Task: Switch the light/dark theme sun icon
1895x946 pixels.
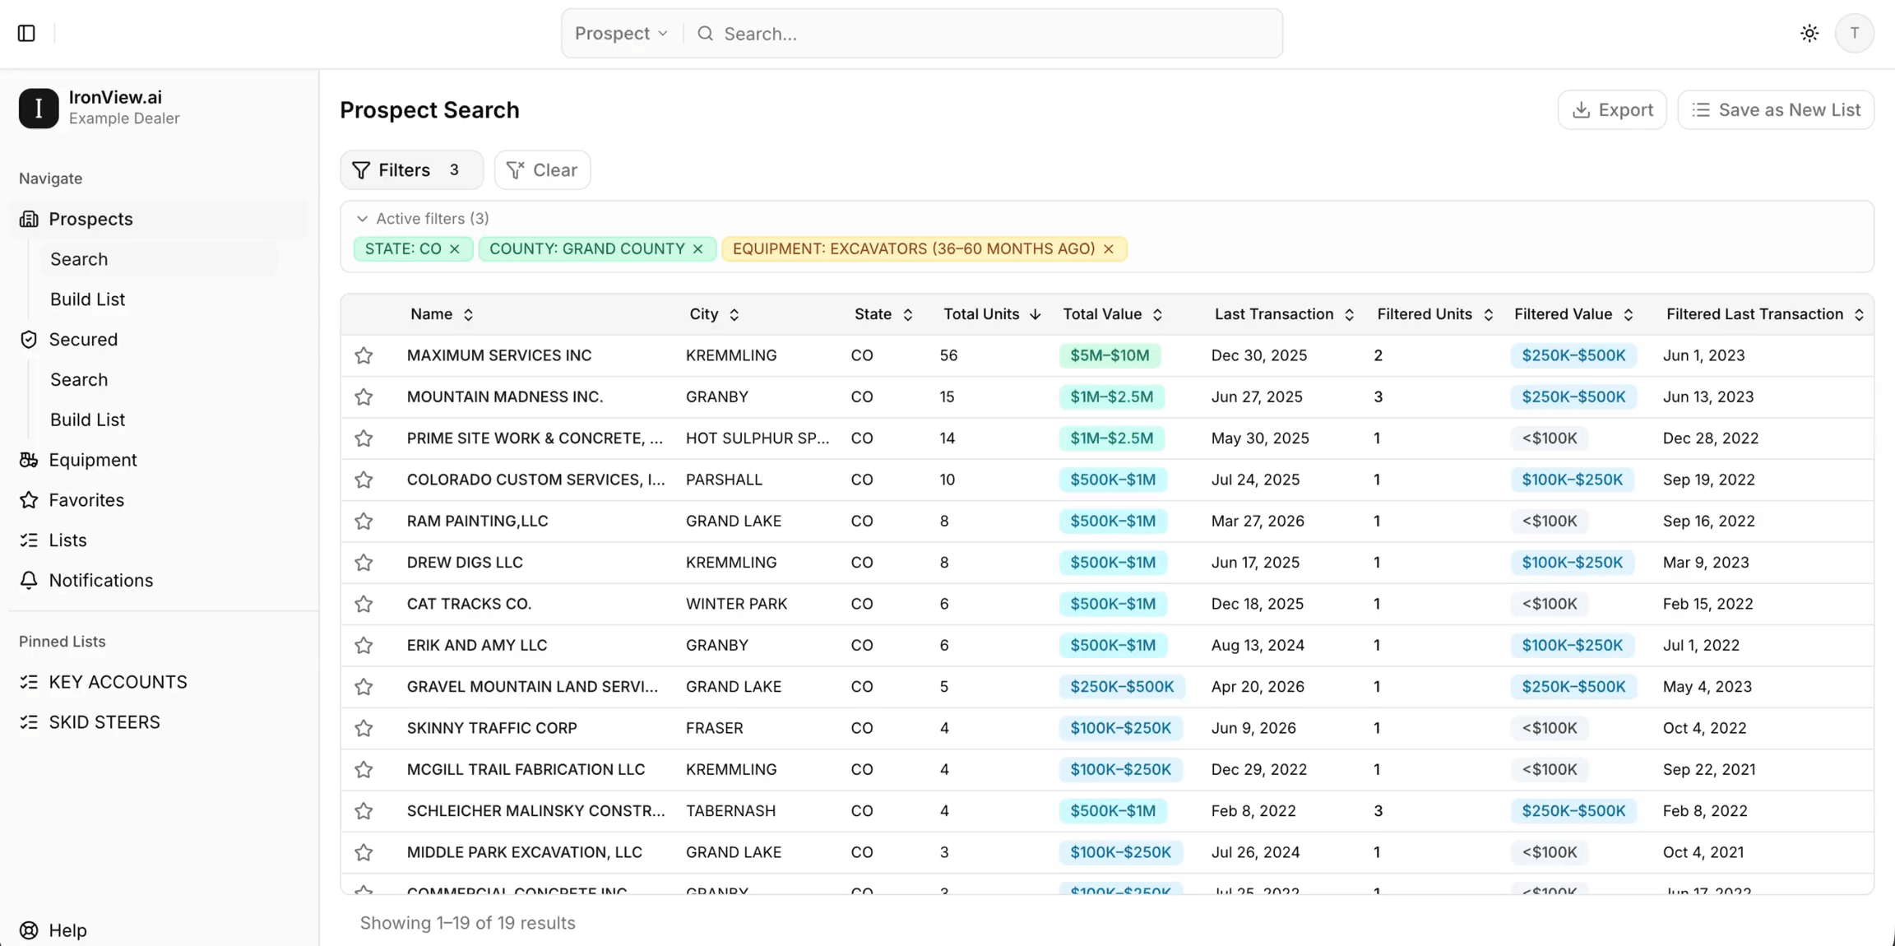Action: (x=1809, y=34)
